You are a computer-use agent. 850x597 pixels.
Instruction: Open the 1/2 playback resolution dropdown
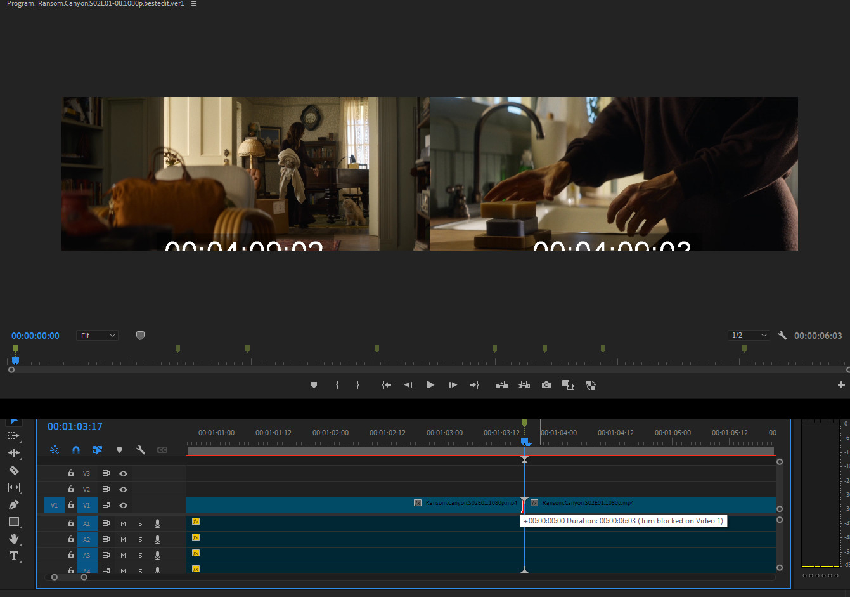point(749,336)
